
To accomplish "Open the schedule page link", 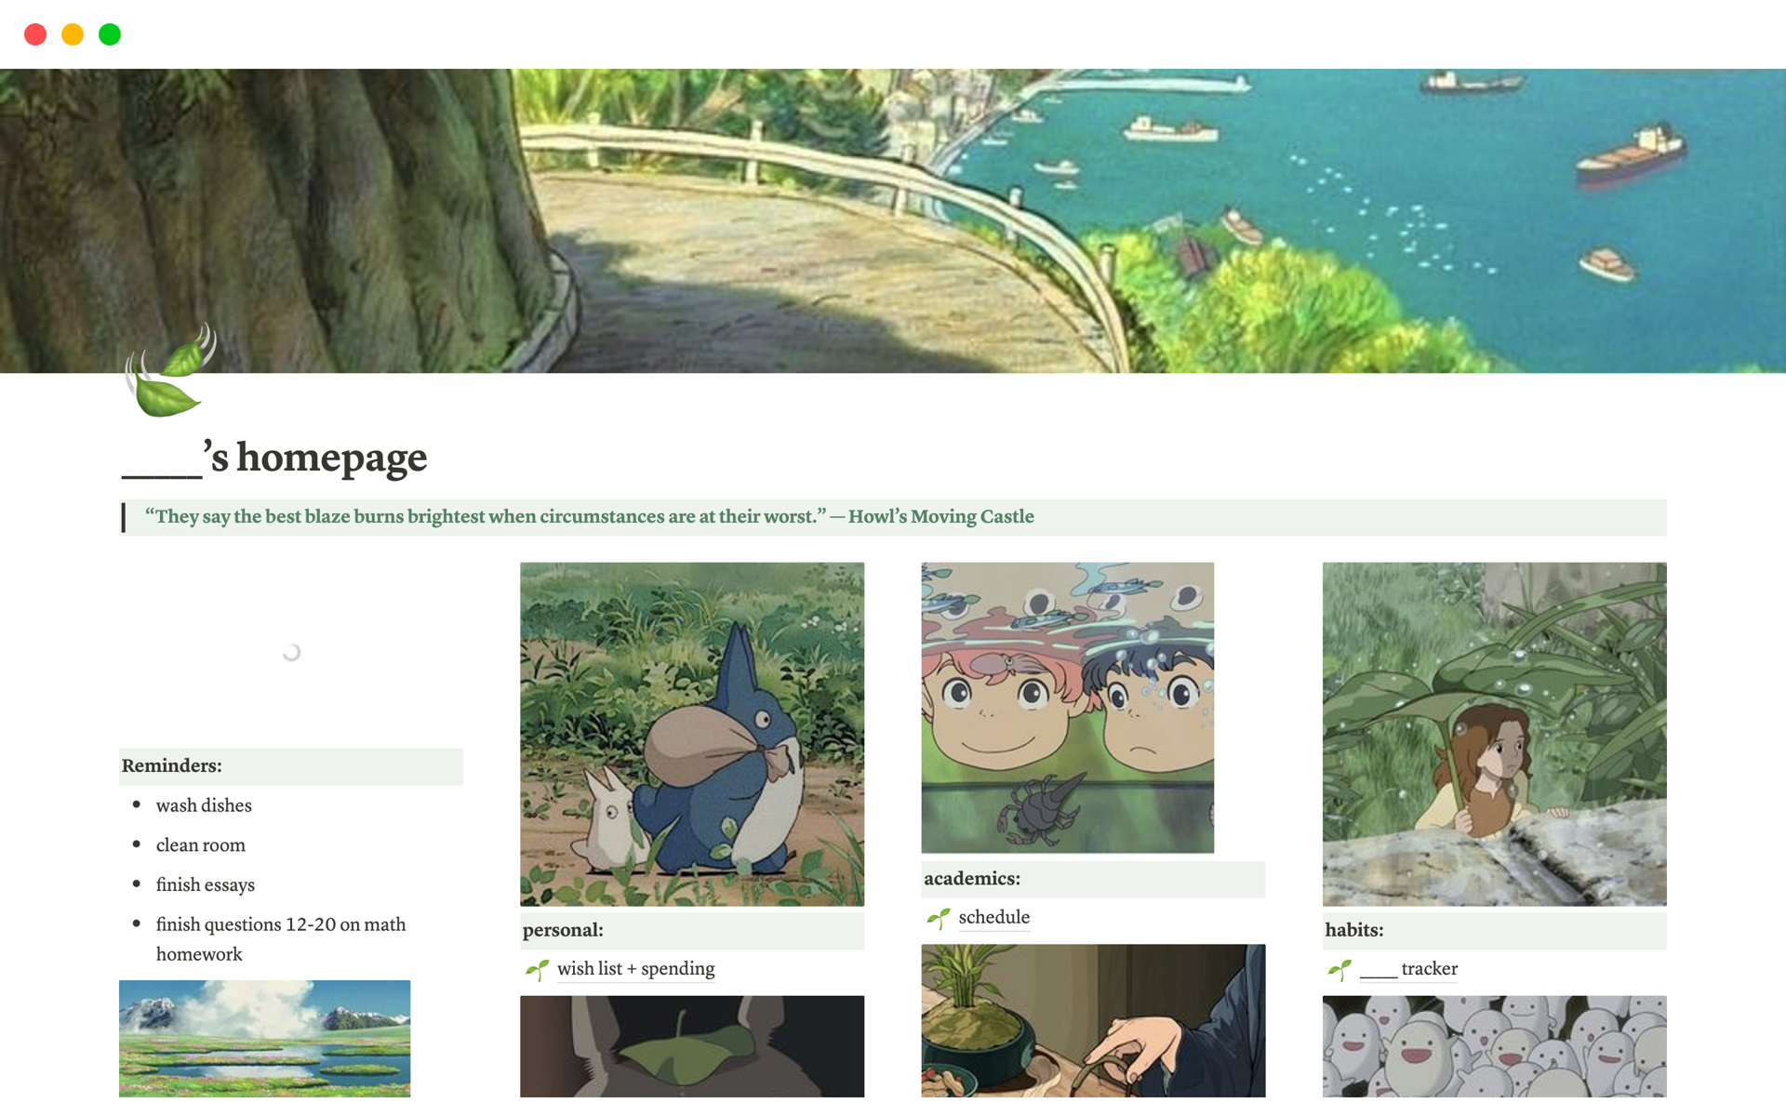I will click(x=993, y=917).
